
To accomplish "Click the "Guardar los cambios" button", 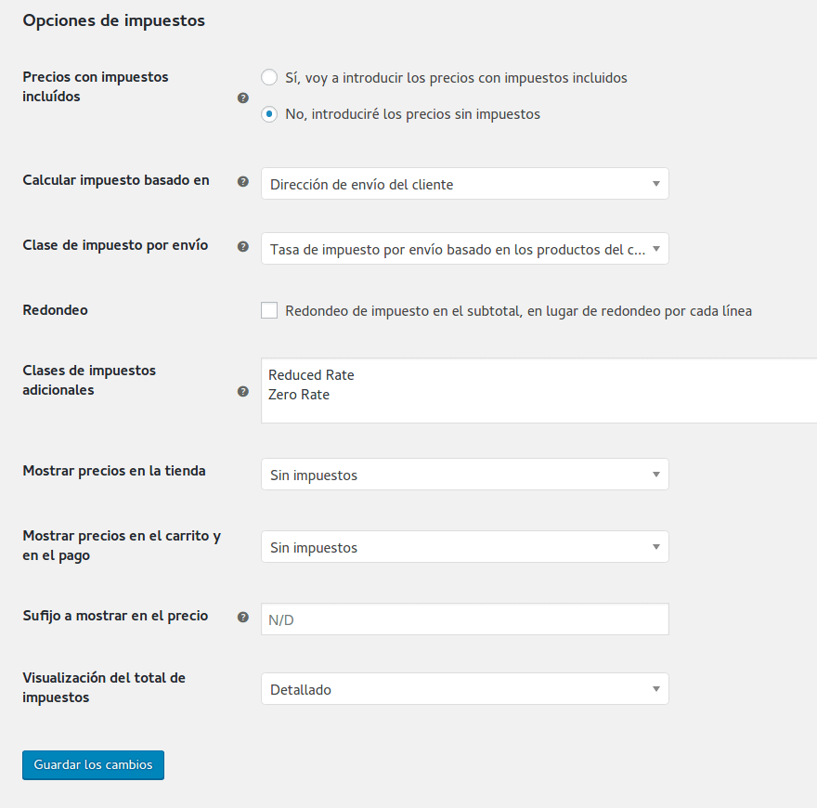I will point(93,764).
